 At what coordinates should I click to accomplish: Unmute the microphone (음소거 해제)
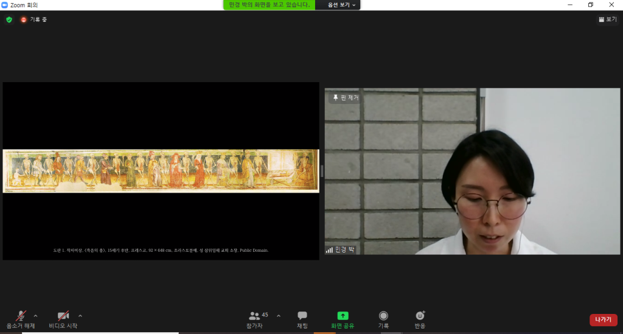21,319
